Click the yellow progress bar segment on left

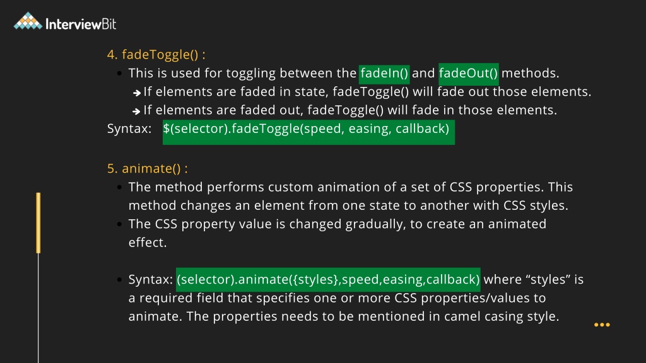(x=38, y=222)
